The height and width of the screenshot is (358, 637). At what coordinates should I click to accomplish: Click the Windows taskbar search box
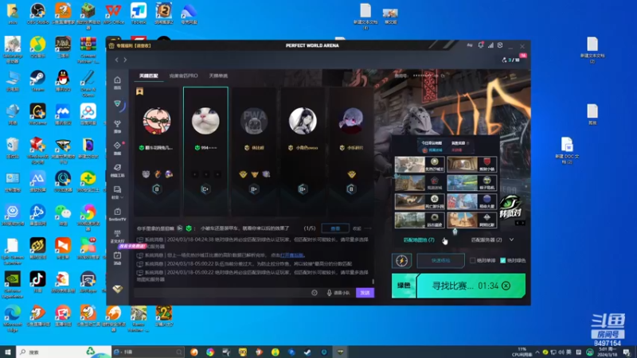tap(64, 352)
